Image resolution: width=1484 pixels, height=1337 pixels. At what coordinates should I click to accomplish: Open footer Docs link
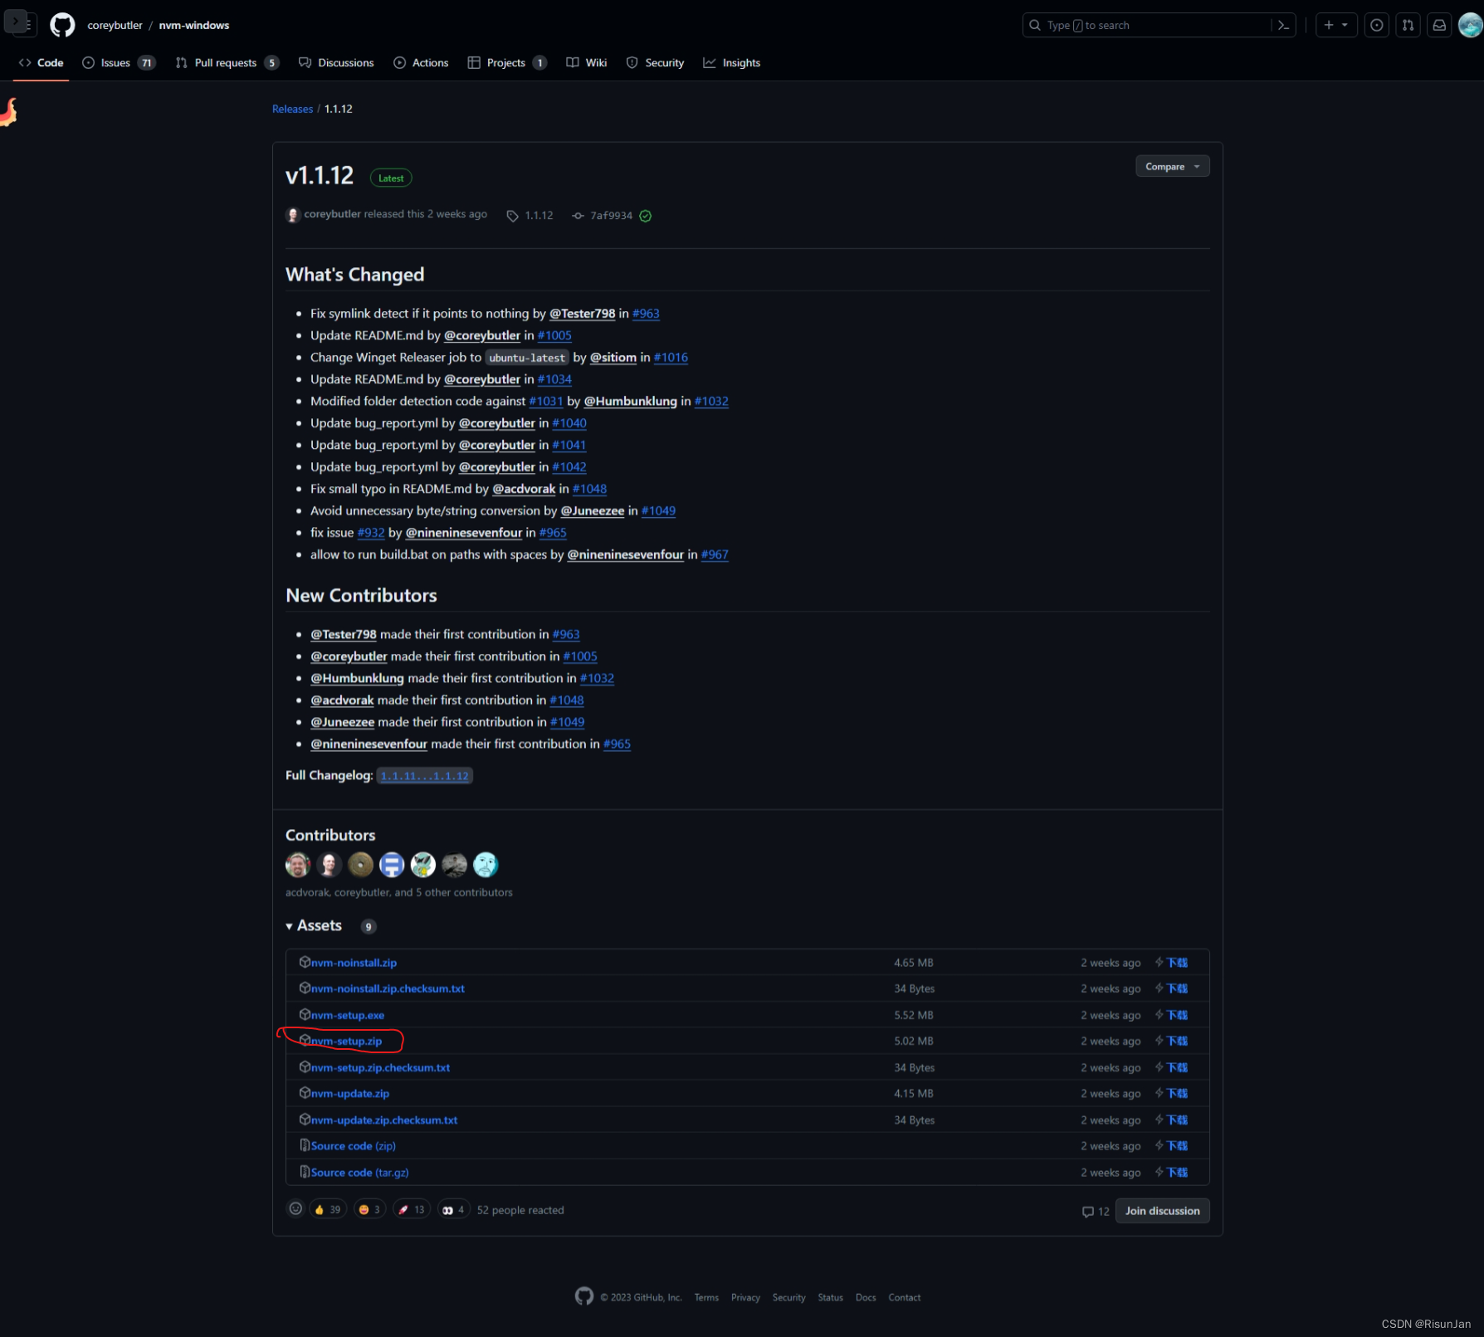click(x=866, y=1298)
